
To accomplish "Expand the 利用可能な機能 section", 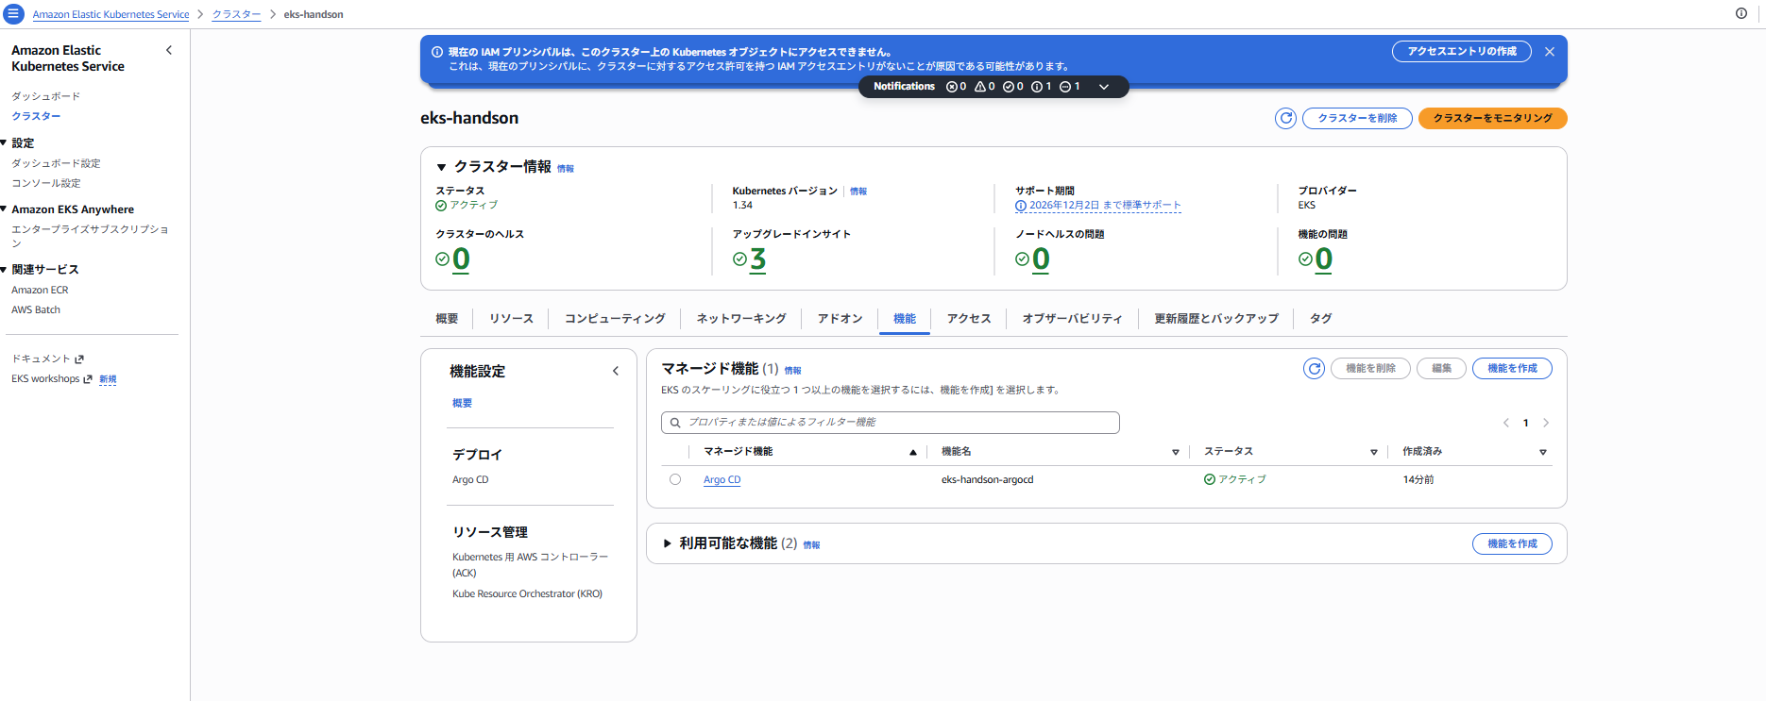I will pos(668,543).
